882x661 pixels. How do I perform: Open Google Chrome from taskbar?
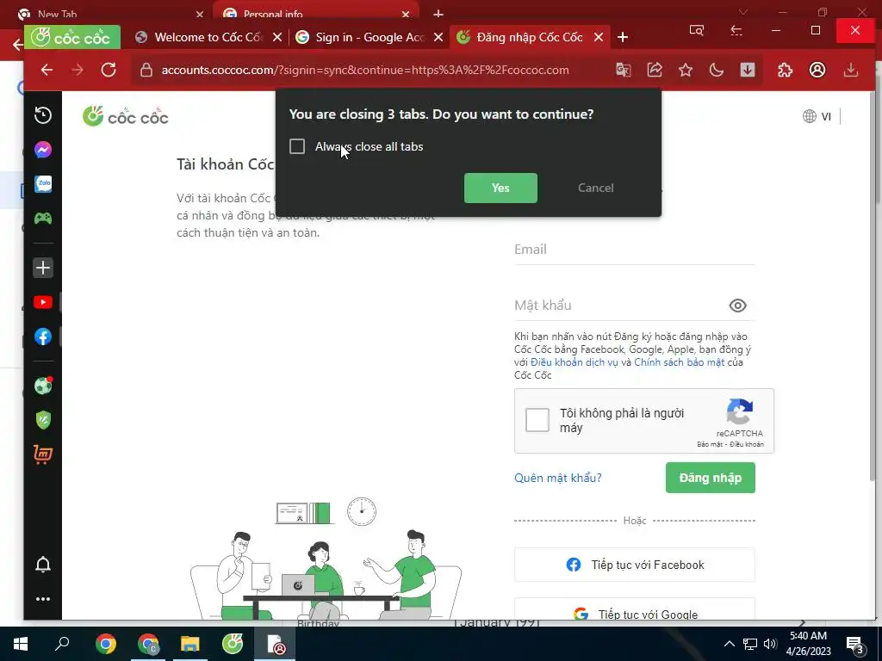click(x=106, y=644)
